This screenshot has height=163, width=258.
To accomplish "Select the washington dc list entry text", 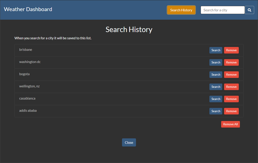I will [30, 62].
